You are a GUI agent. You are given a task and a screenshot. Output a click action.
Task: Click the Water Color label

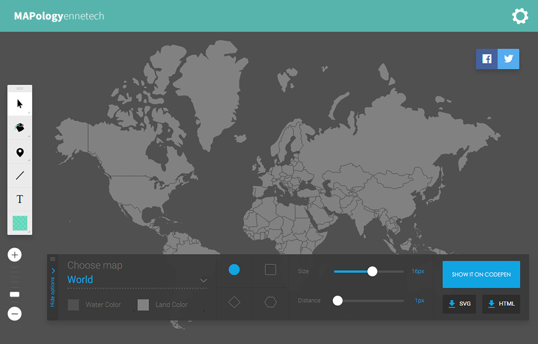pos(103,305)
